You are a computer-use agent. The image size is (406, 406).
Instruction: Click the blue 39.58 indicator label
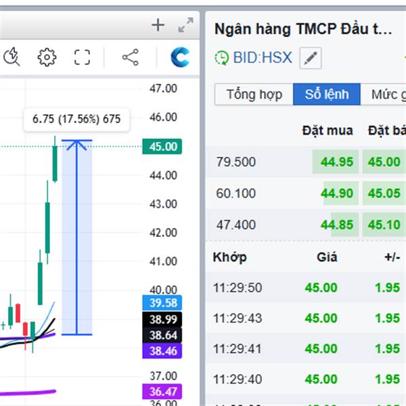(x=162, y=302)
